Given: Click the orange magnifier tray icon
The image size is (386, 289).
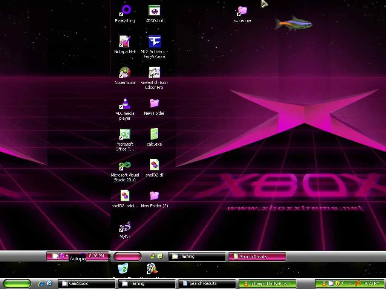Looking at the screenshot, I should pos(358,284).
